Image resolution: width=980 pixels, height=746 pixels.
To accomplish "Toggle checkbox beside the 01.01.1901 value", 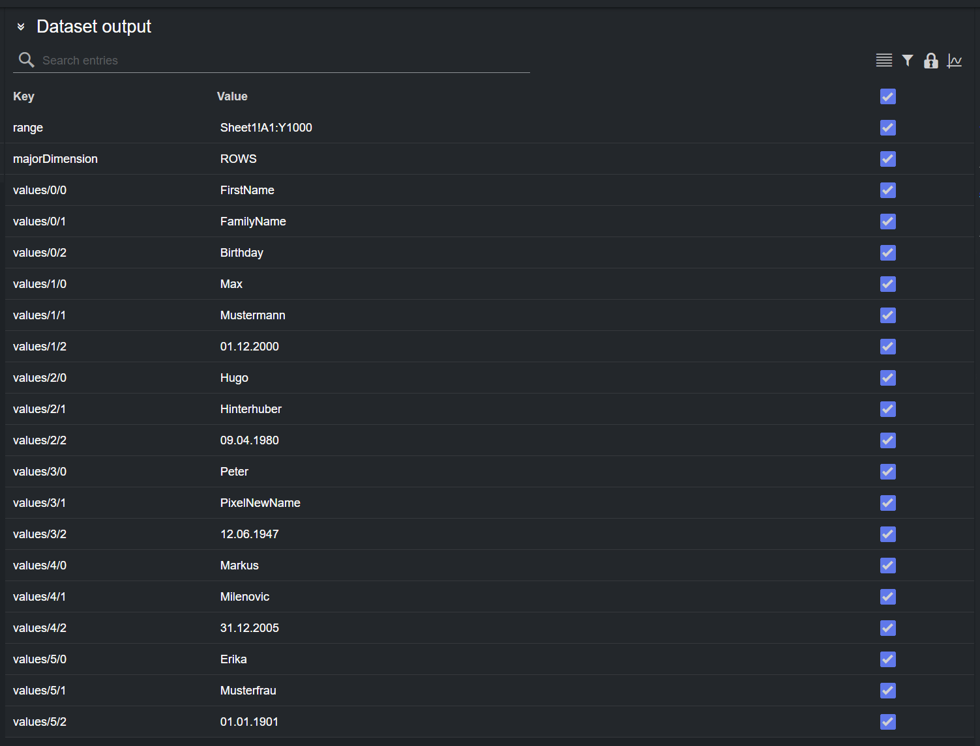I will point(888,722).
